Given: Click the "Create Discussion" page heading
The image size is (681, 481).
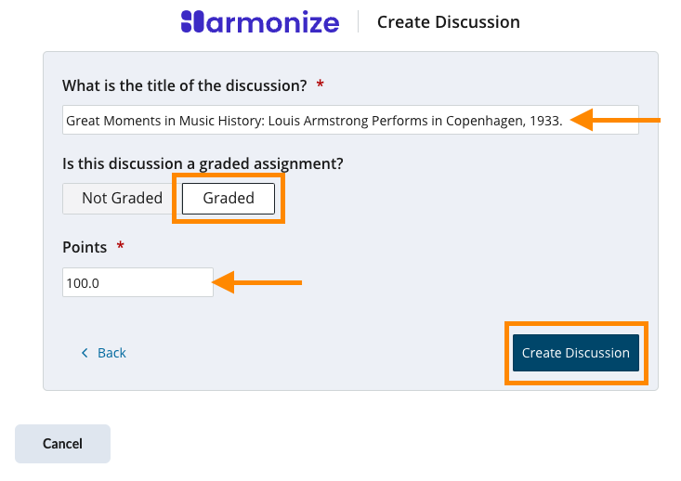Looking at the screenshot, I should click(448, 22).
